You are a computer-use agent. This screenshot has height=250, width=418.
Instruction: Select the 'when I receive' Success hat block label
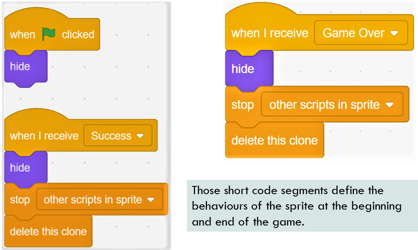[44, 136]
